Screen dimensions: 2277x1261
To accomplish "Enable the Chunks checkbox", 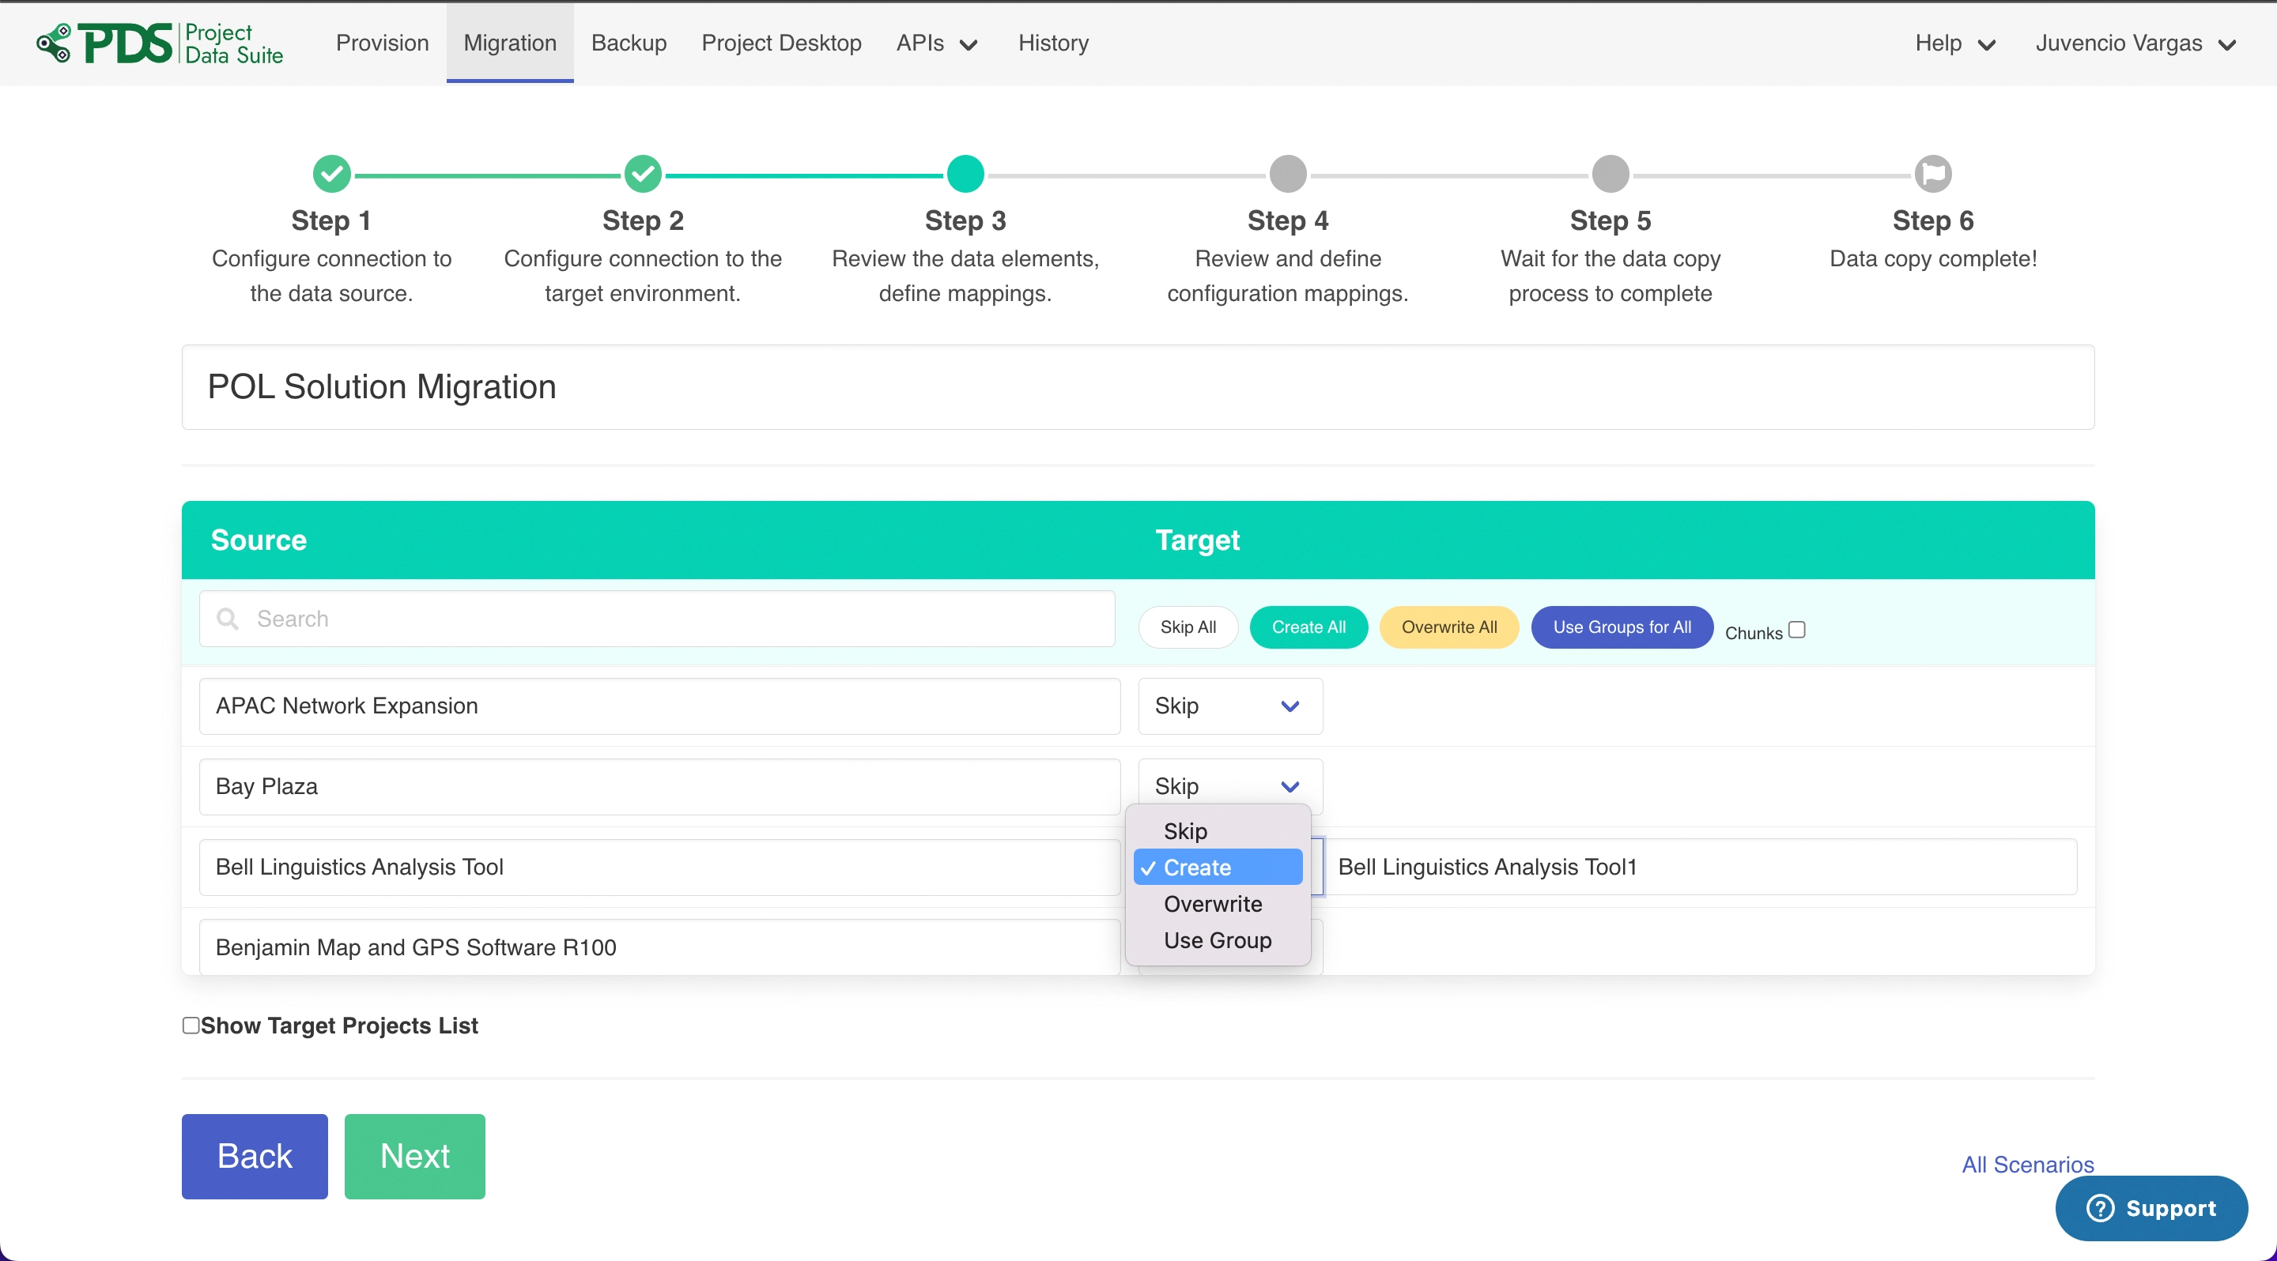I will point(1796,630).
